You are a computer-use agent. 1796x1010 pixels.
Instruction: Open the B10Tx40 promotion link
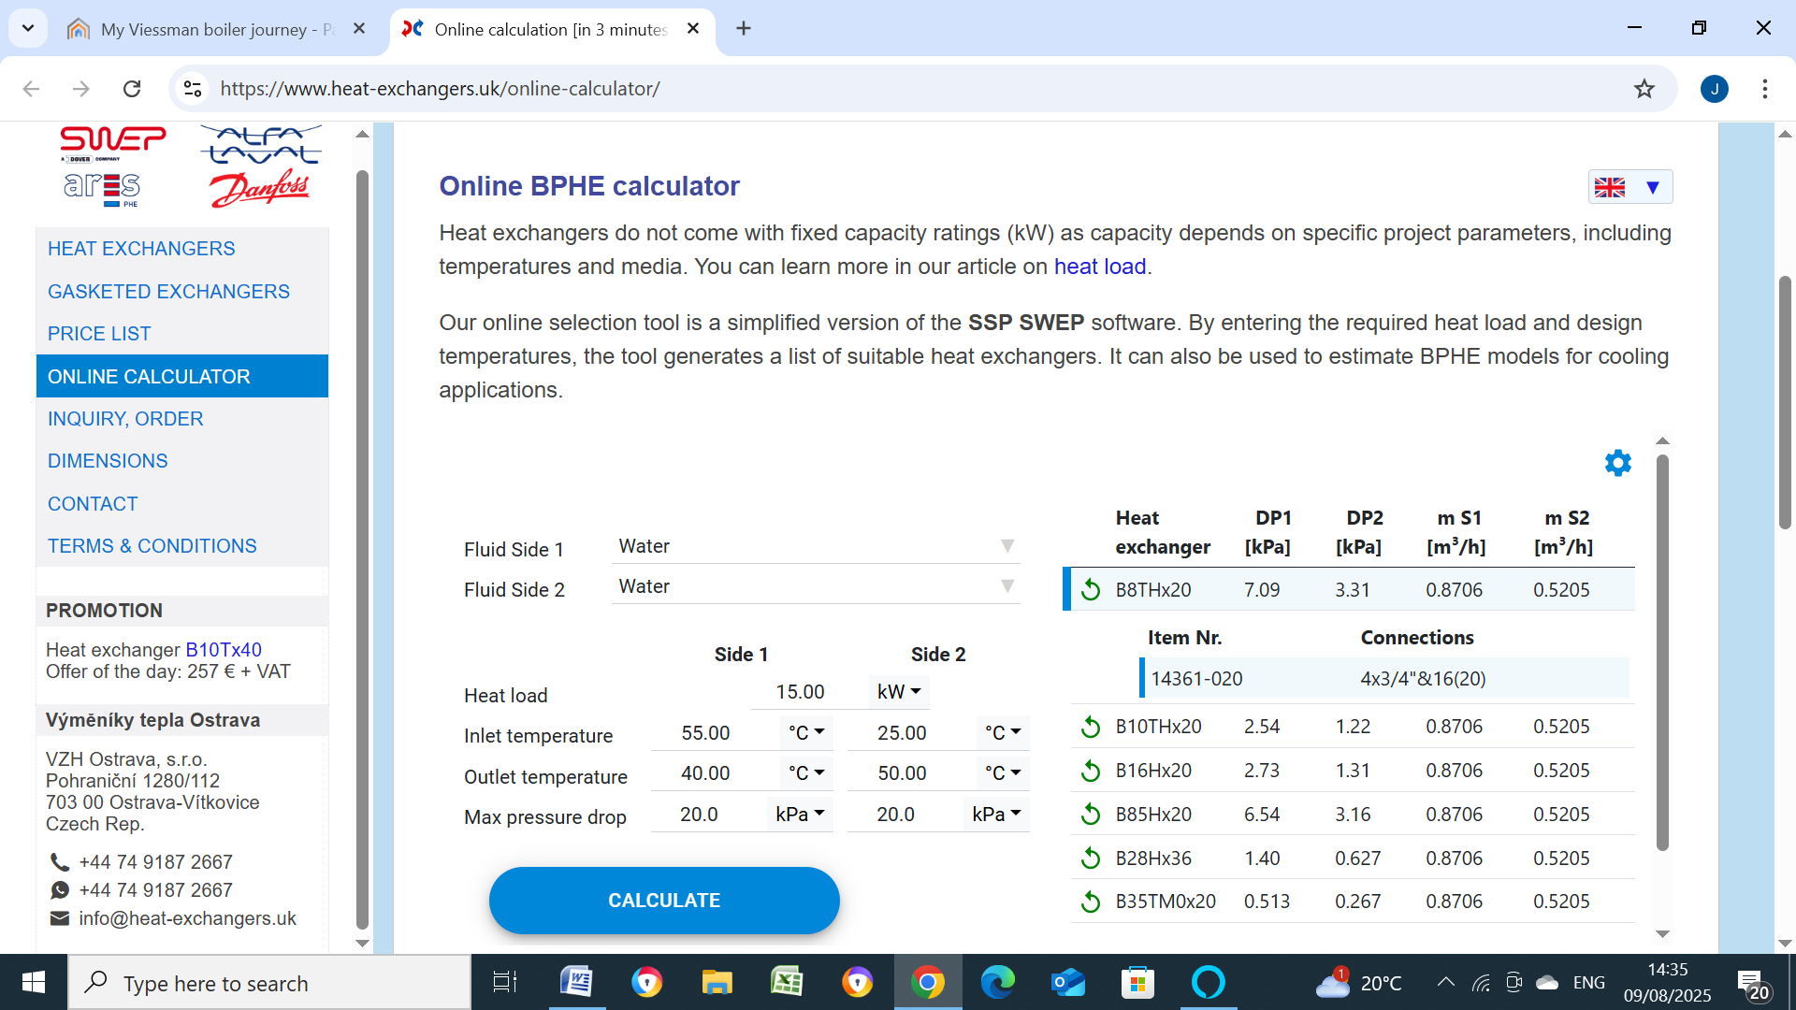point(224,650)
